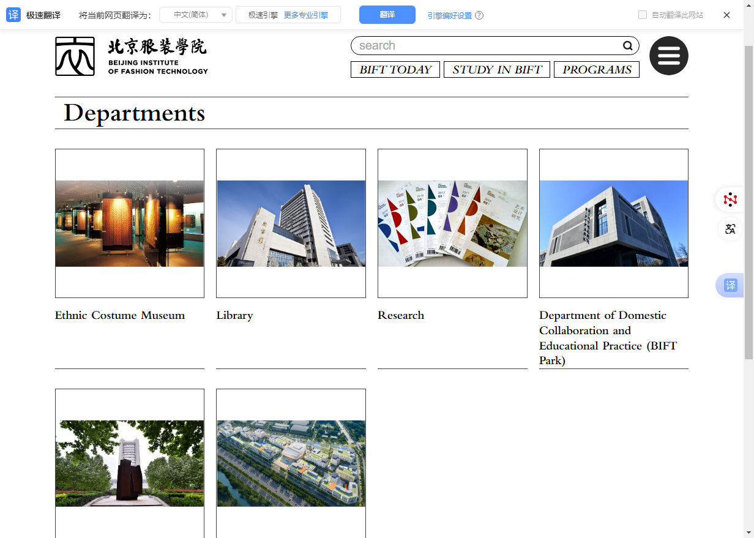
Task: Open the Ethnic Costume Museum thumbnail
Action: coord(130,223)
